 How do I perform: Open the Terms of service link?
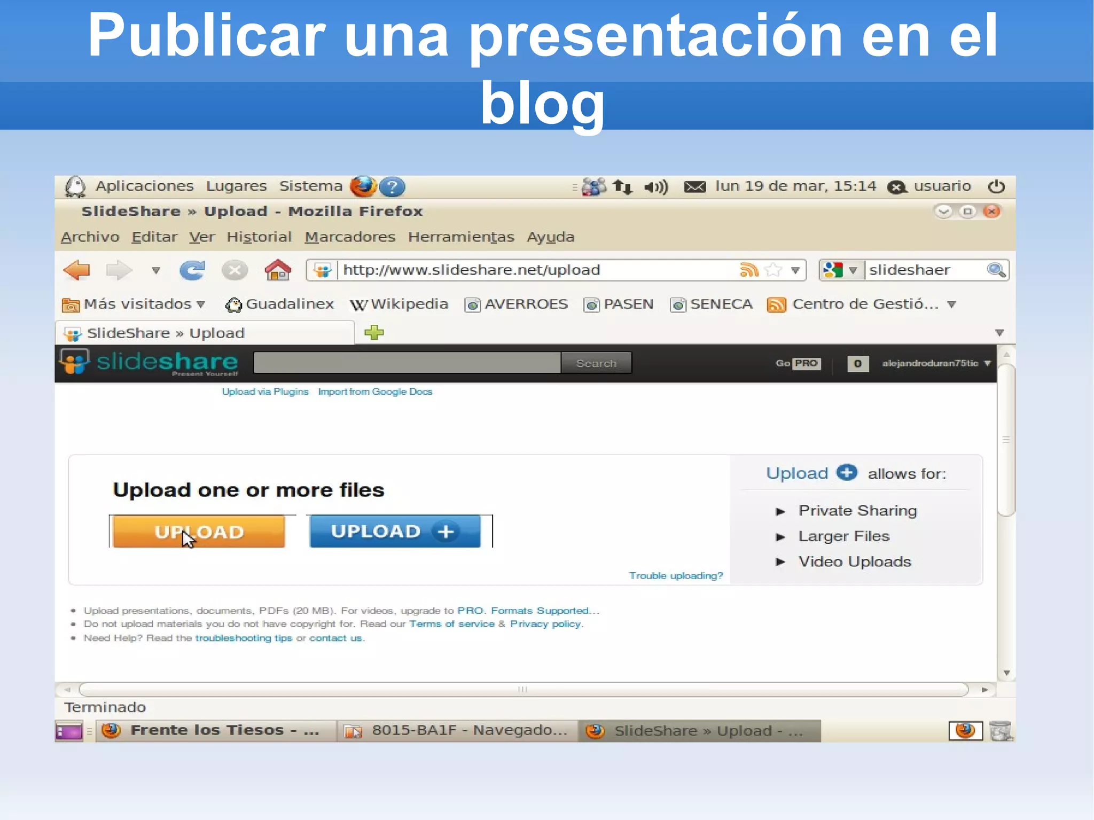click(x=452, y=624)
